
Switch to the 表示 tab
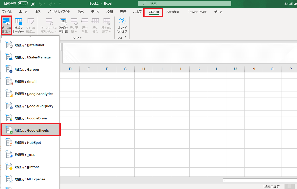123,12
